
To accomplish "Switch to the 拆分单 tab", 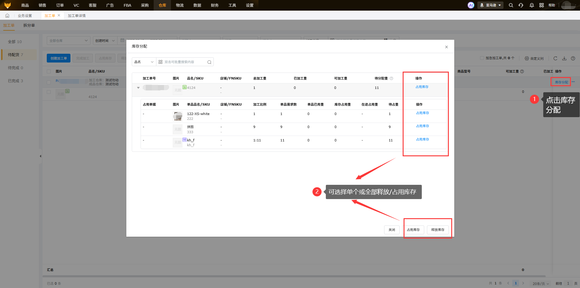I will tap(29, 25).
